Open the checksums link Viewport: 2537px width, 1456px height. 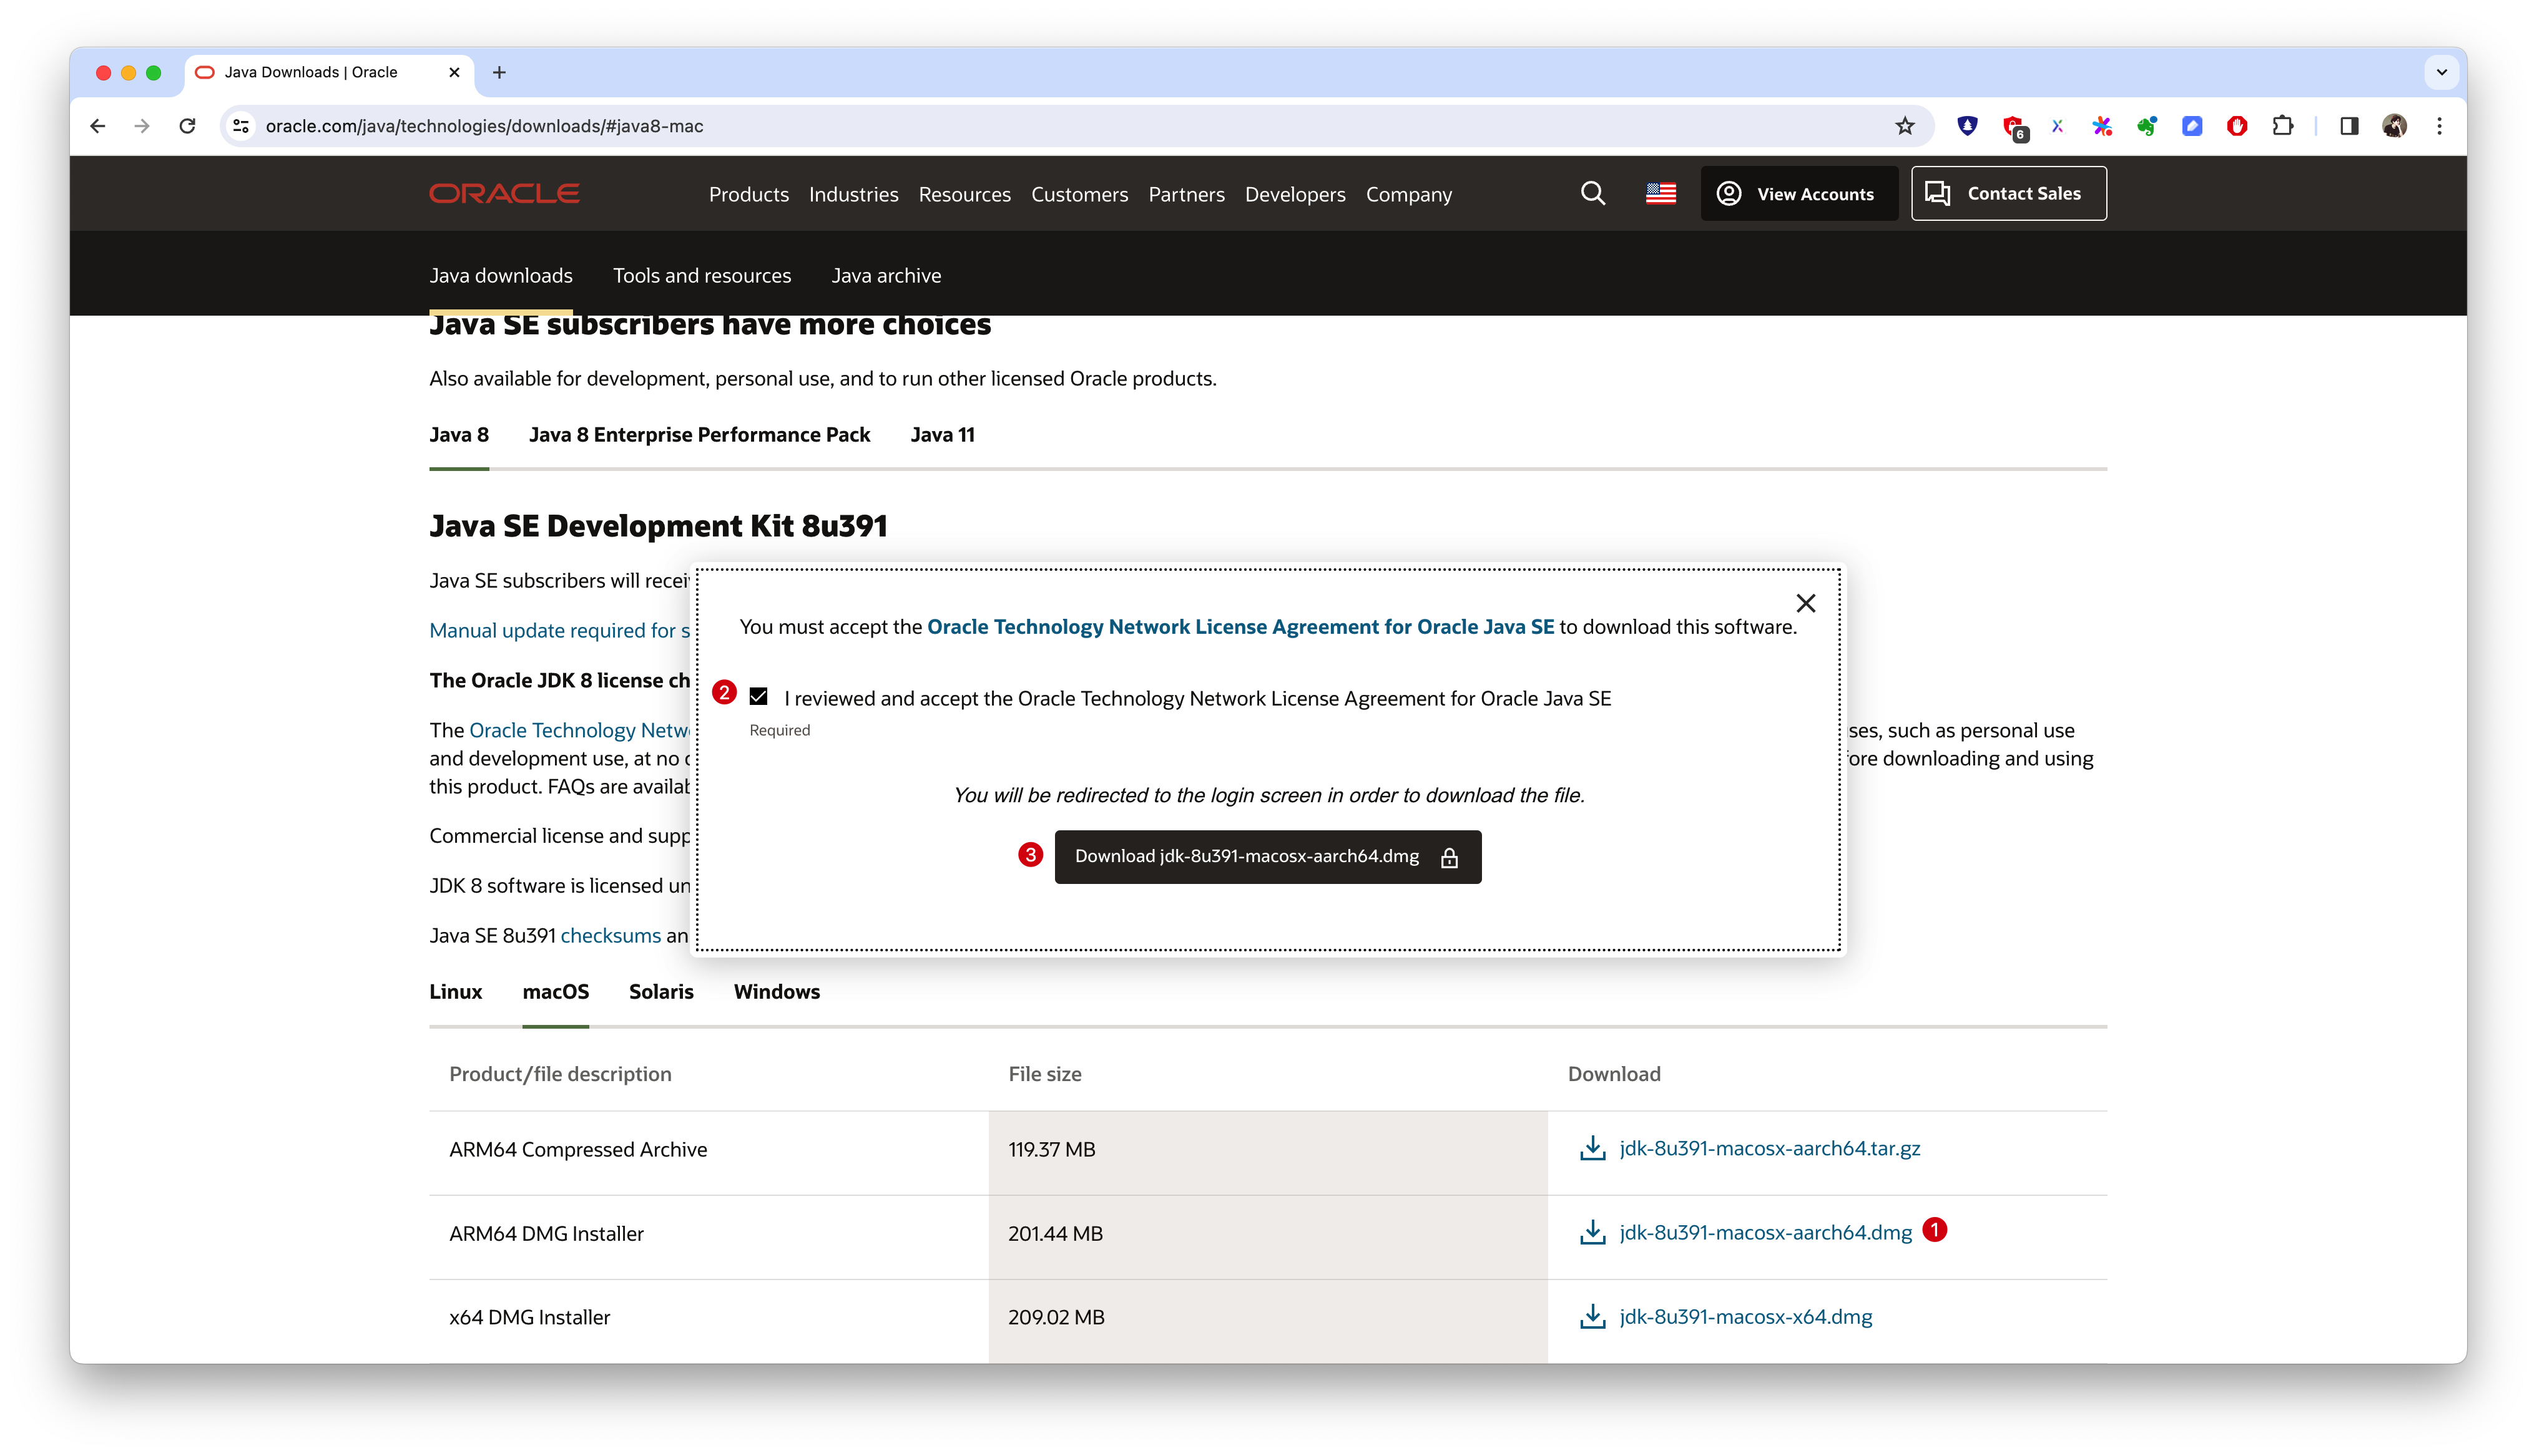[611, 935]
